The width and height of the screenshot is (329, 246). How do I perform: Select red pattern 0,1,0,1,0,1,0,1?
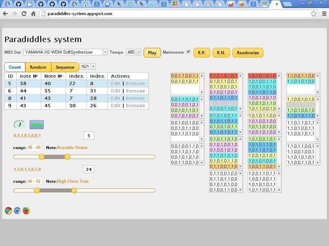point(224,76)
